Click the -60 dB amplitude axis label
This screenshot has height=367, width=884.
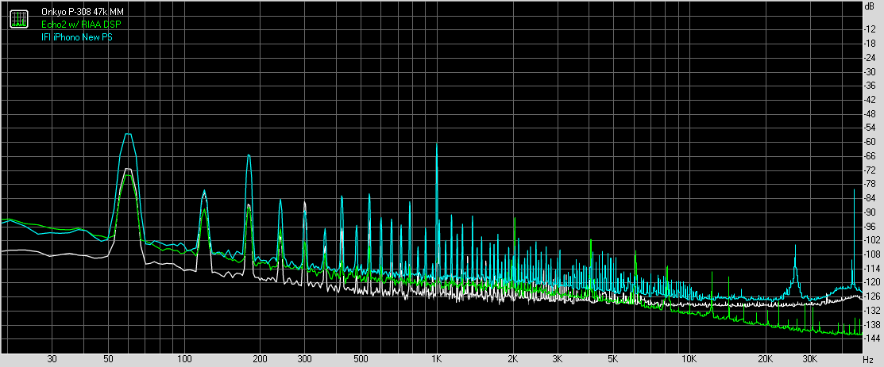pyautogui.click(x=872, y=142)
